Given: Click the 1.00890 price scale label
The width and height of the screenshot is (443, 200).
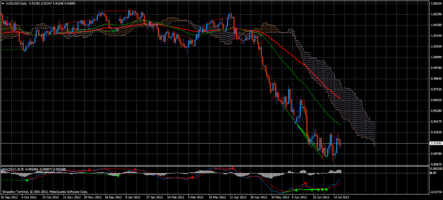Looking at the screenshot, I should point(436,57).
